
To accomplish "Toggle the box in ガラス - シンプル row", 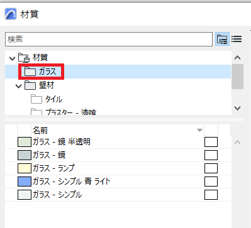I will click(211, 195).
